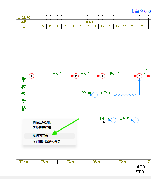The width and height of the screenshot is (151, 179).
Task: Click node 4 red circle
Action: 102,76
